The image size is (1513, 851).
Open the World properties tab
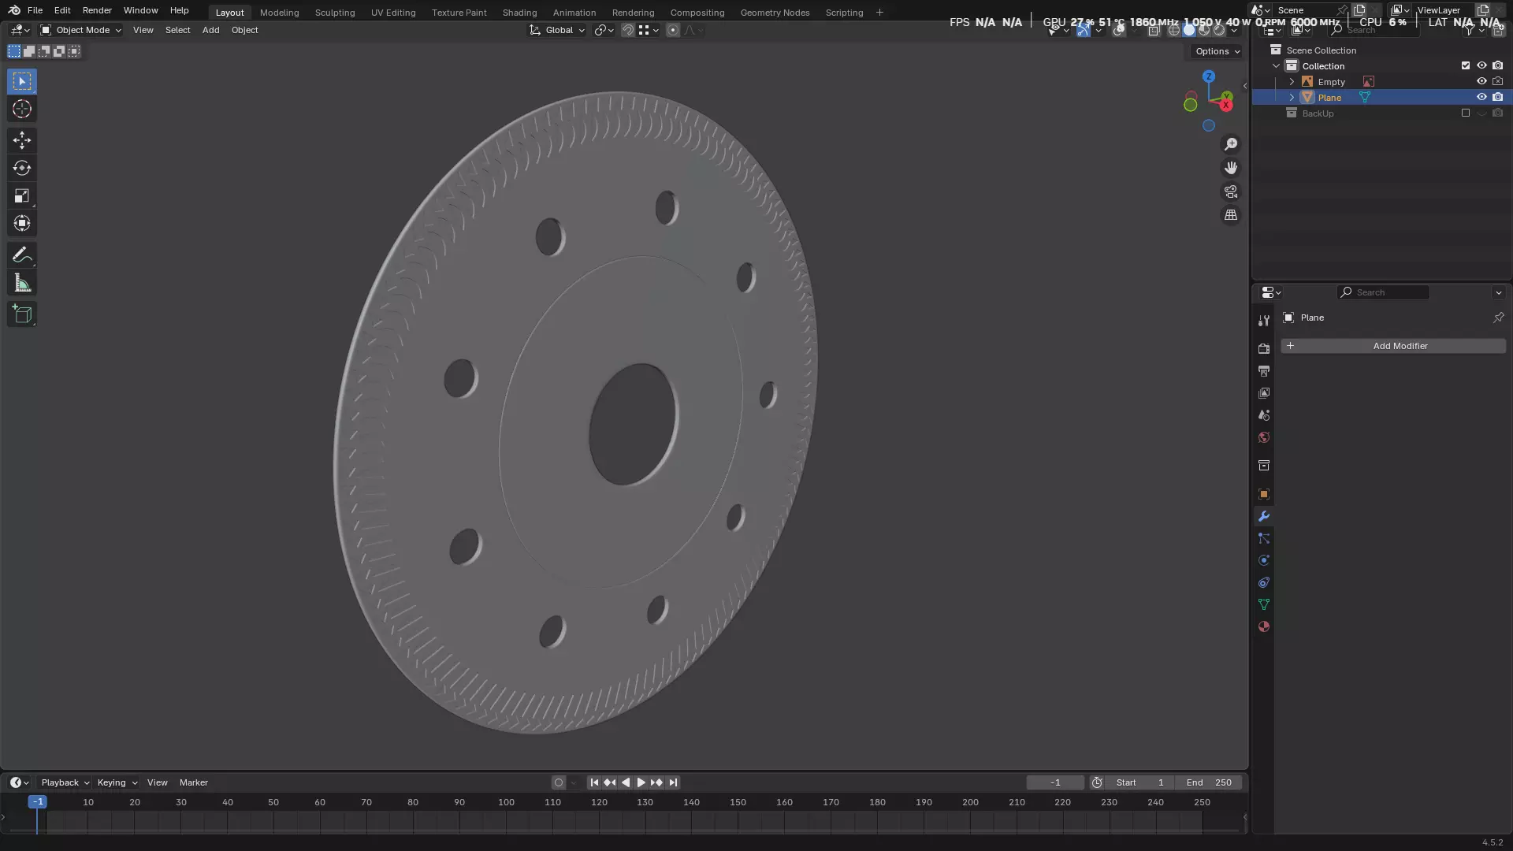pos(1264,437)
